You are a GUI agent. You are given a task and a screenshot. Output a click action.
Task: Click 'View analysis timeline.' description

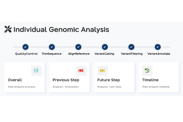(x=156, y=87)
